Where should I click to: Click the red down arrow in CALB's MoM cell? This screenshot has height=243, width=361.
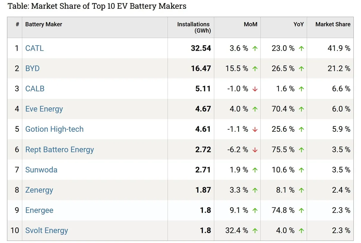(x=255, y=89)
